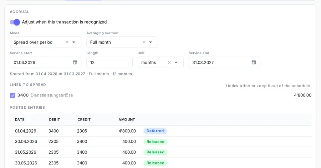321x168 pixels.
Task: Untick the 3400 Dienstleistungserlöse line checkbox
Action: click(13, 95)
